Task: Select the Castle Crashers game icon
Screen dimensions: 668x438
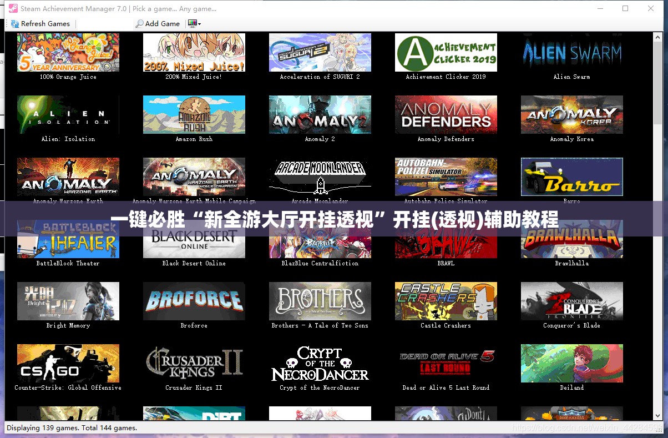Action: click(x=446, y=301)
